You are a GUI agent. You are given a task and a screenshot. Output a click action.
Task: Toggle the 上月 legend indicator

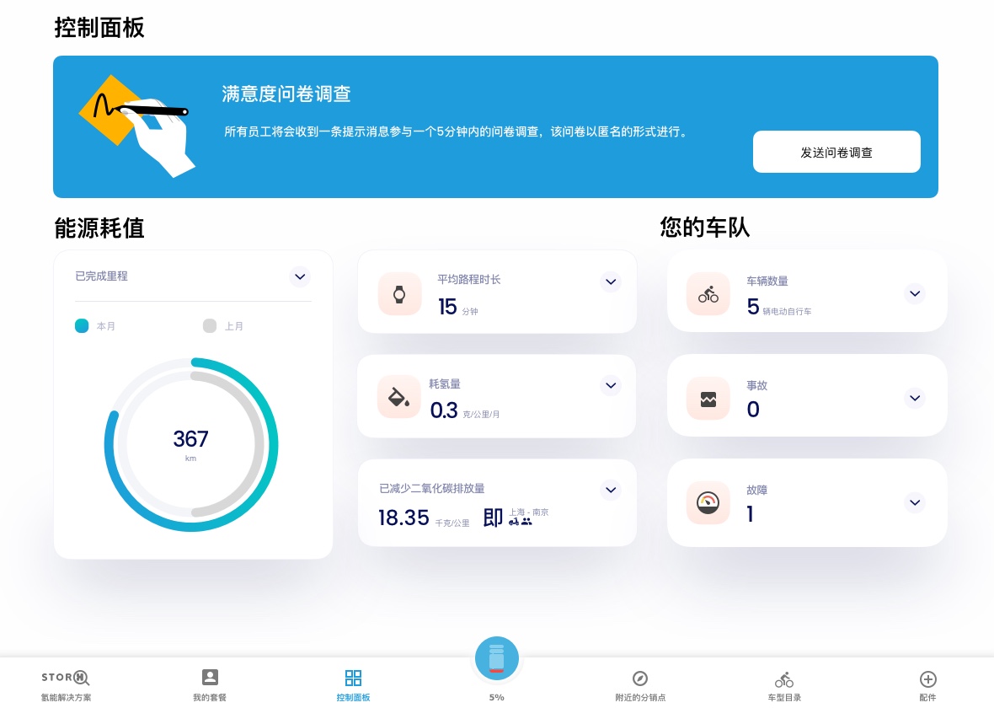point(210,326)
